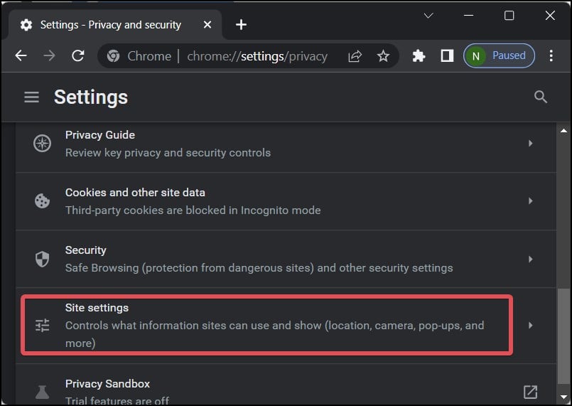
Task: Open a new tab with plus button
Action: click(x=241, y=24)
